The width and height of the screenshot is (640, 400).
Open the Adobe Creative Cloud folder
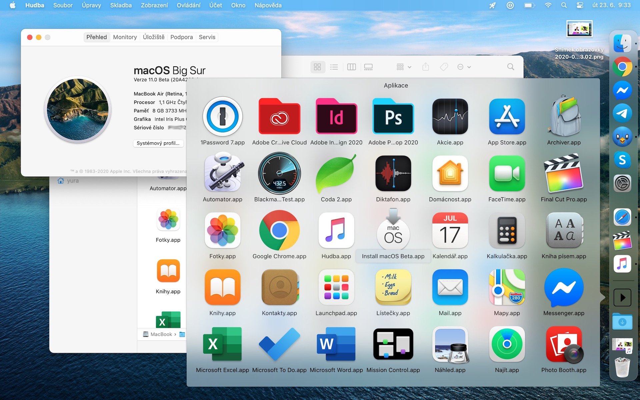279,117
